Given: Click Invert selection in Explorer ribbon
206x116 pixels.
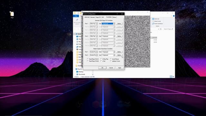Looking at the screenshot, I should (157, 24).
